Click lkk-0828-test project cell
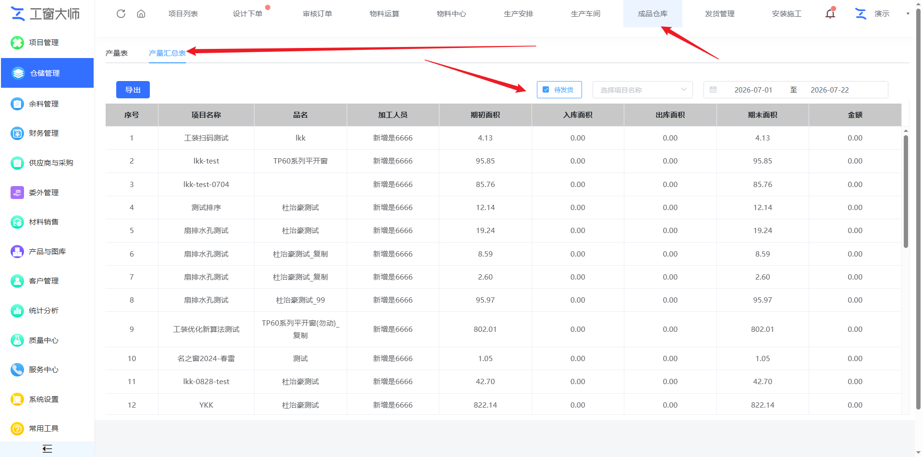Image resolution: width=922 pixels, height=457 pixels. pos(206,382)
